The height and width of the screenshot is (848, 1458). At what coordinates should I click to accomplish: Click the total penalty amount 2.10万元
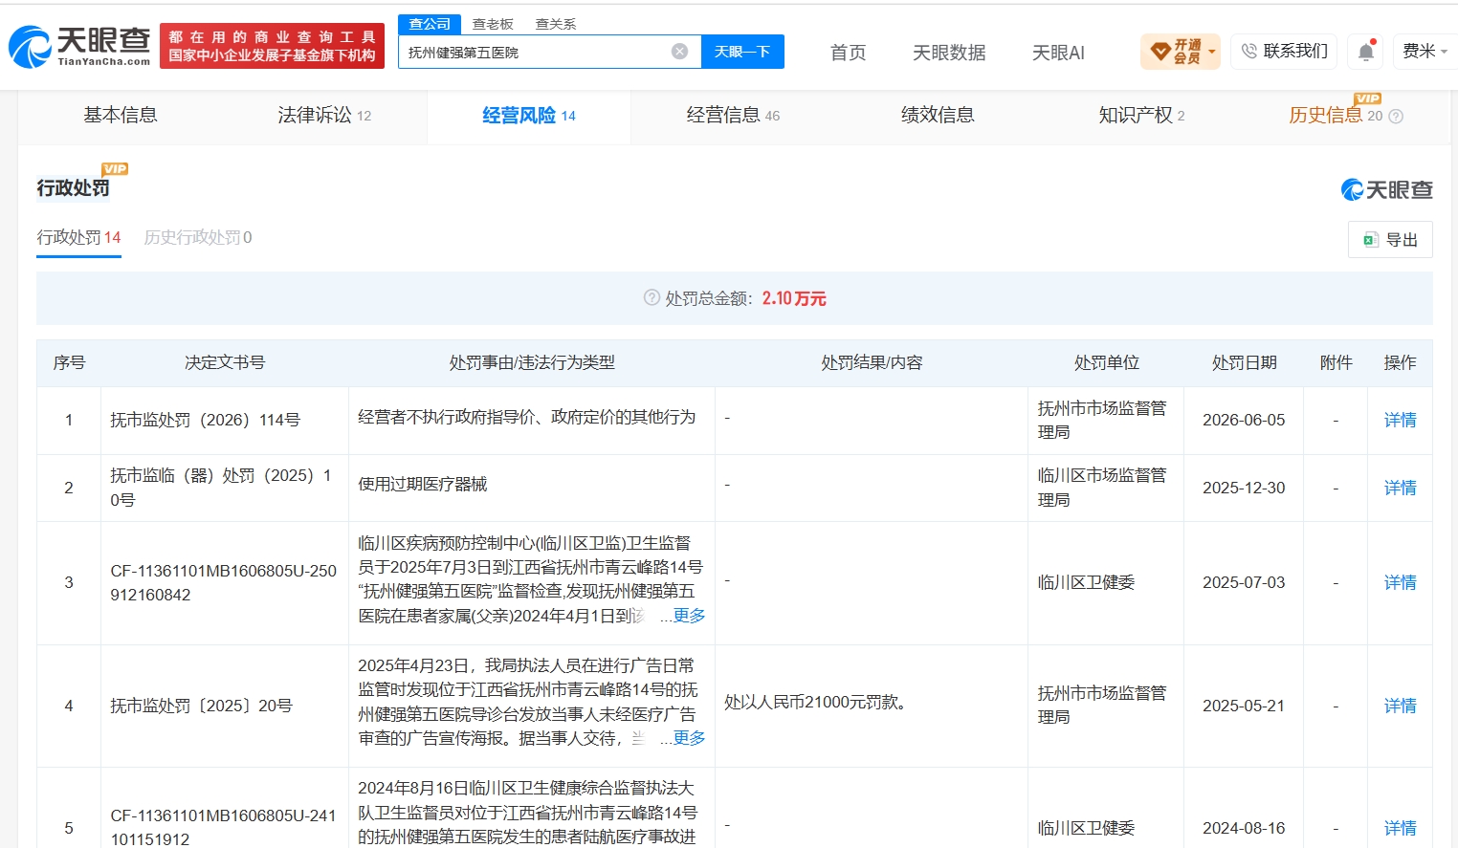coord(794,299)
